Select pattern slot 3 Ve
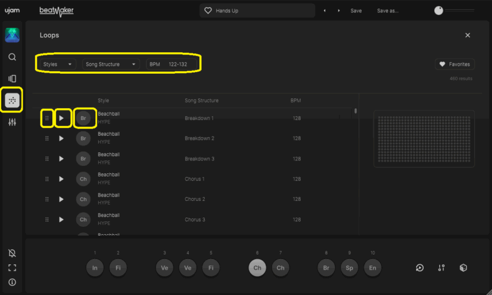Viewport: 492px width, 295px height. [164, 268]
